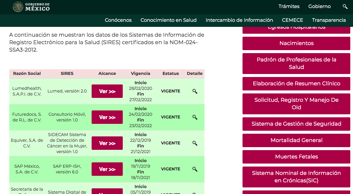This screenshot has height=194, width=353.
Task: Open Mortalidad General button
Action: coord(296,140)
